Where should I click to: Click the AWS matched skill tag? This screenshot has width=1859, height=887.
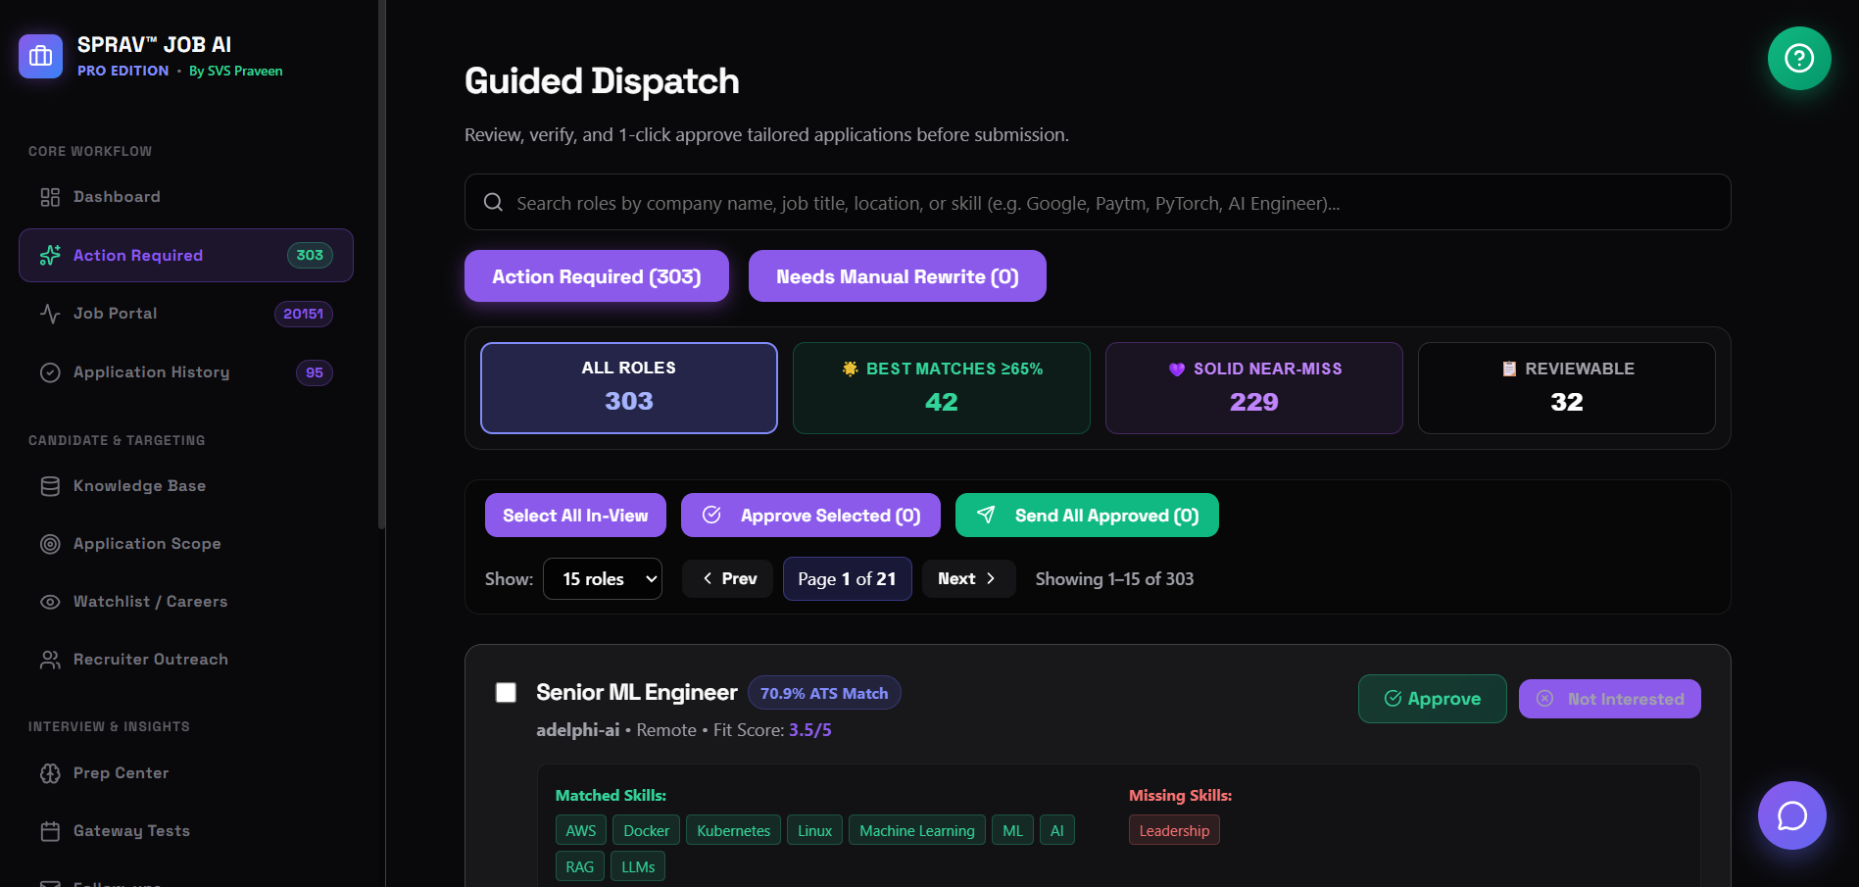[581, 830]
